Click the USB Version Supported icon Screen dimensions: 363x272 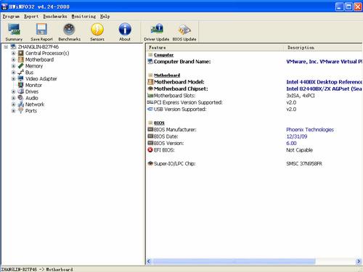point(150,110)
